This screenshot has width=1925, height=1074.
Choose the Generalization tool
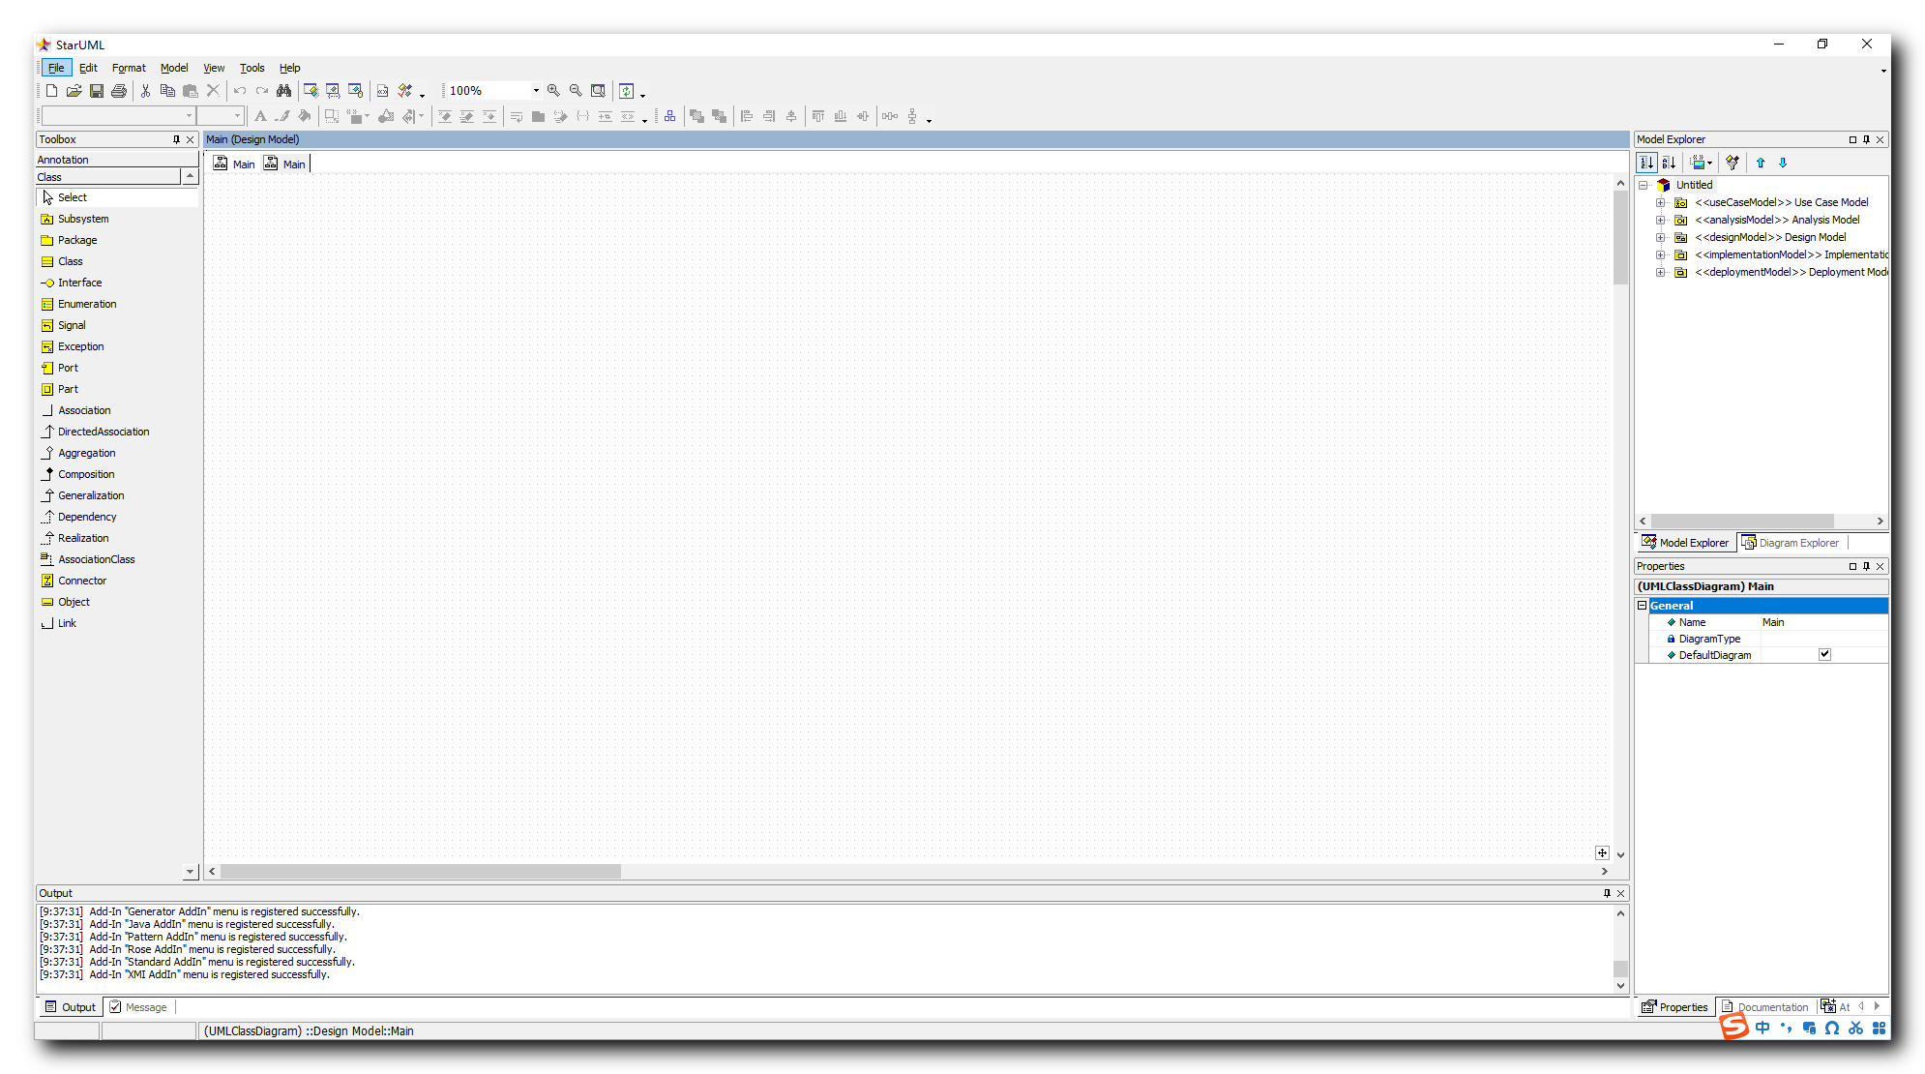pyautogui.click(x=90, y=494)
